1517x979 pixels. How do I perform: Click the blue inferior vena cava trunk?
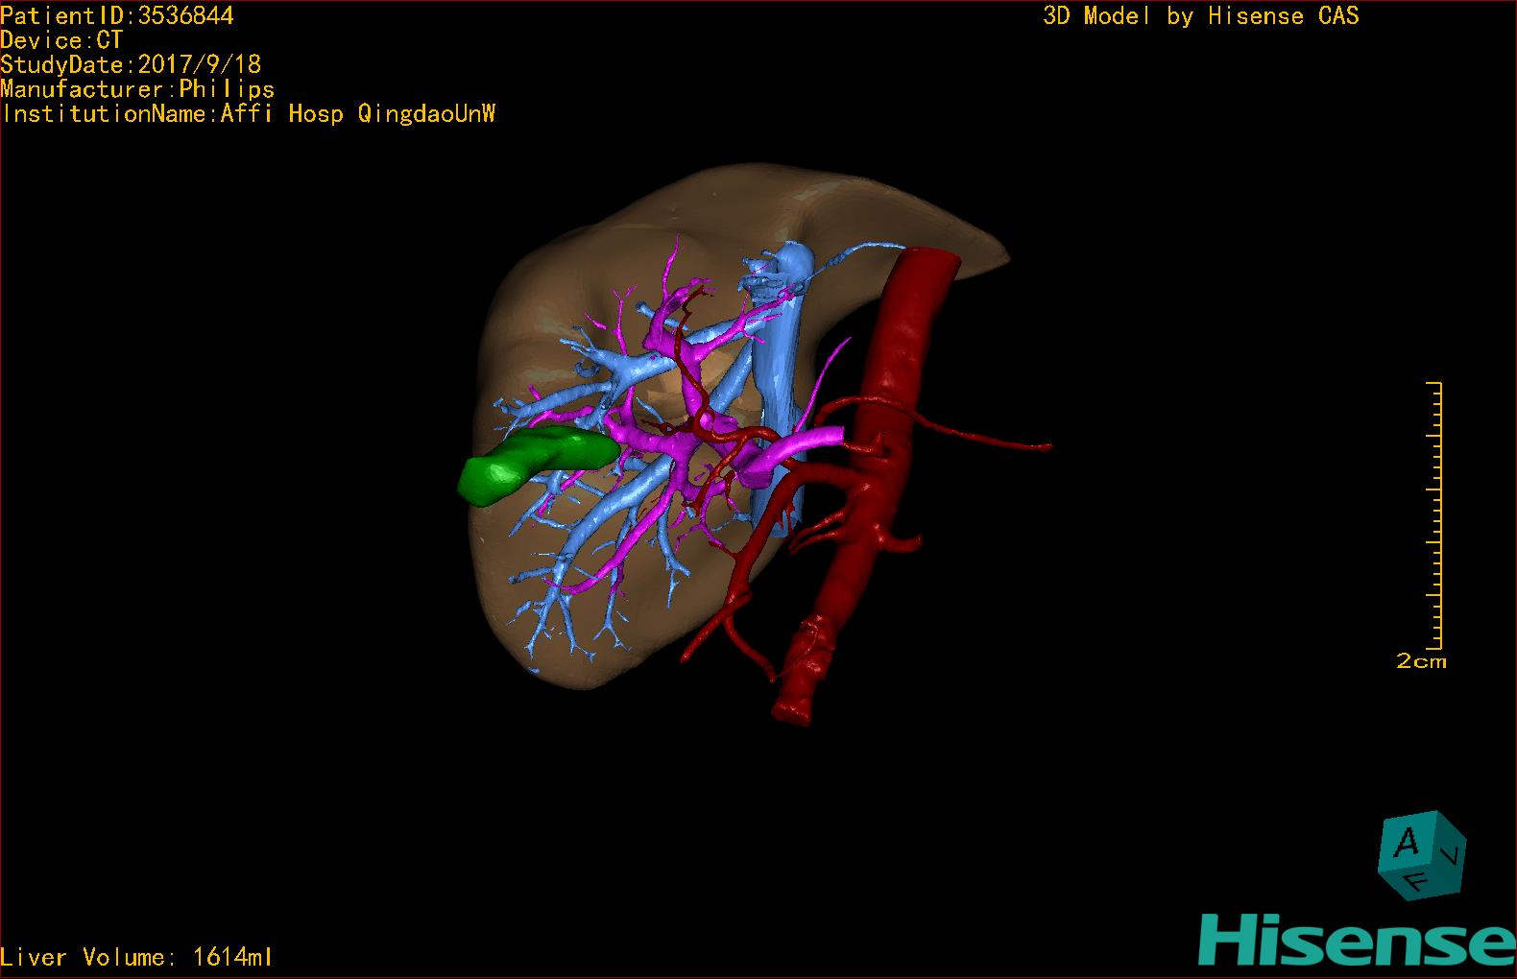click(778, 384)
